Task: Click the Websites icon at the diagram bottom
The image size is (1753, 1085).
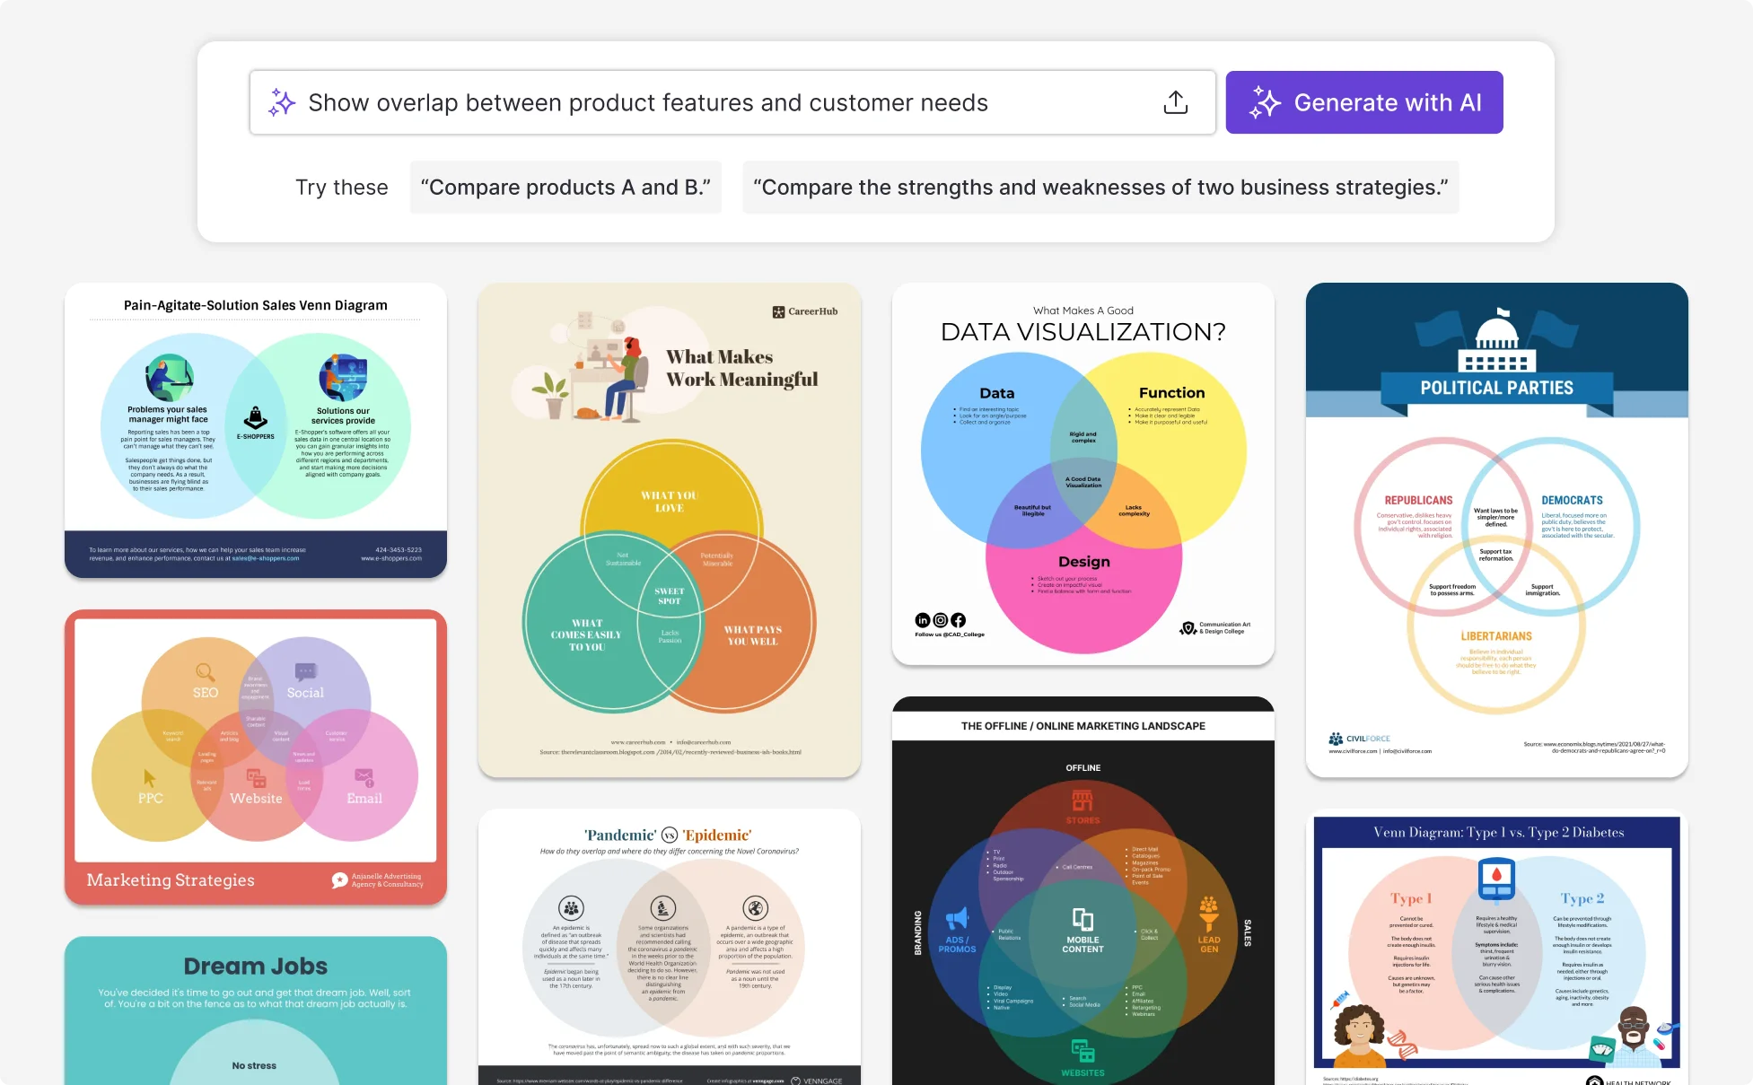Action: coord(1082,1051)
